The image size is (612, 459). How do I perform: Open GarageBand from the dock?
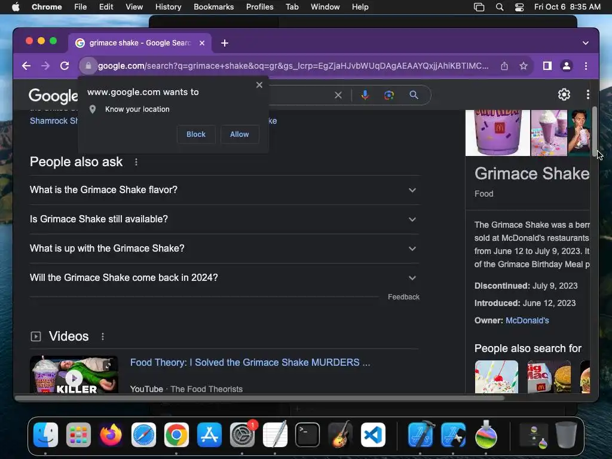point(340,435)
